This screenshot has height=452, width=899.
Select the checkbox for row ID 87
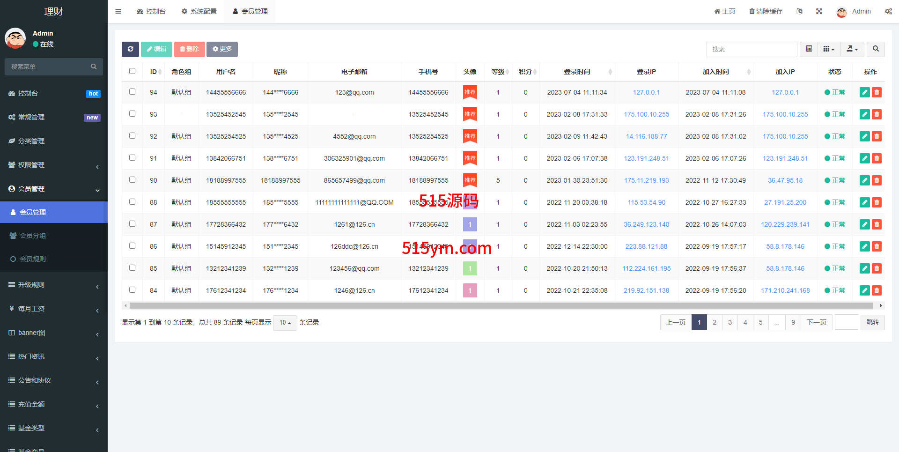132,224
